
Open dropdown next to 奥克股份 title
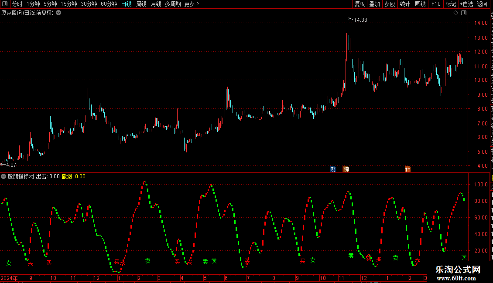pyautogui.click(x=58, y=13)
